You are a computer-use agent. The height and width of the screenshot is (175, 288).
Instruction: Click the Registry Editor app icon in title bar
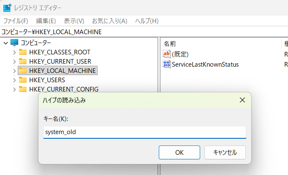point(7,8)
